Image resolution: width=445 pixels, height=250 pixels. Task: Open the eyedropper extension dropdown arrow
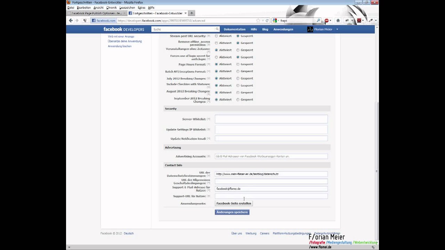(x=375, y=20)
